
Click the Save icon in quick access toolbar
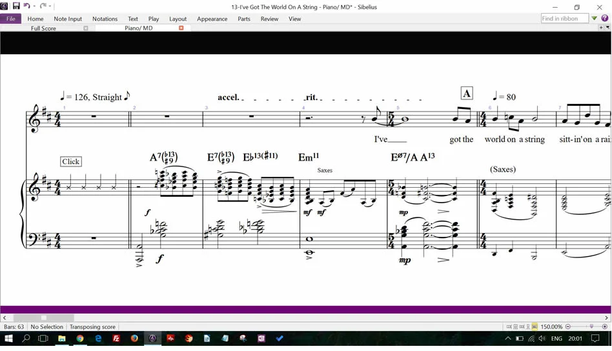click(x=16, y=6)
